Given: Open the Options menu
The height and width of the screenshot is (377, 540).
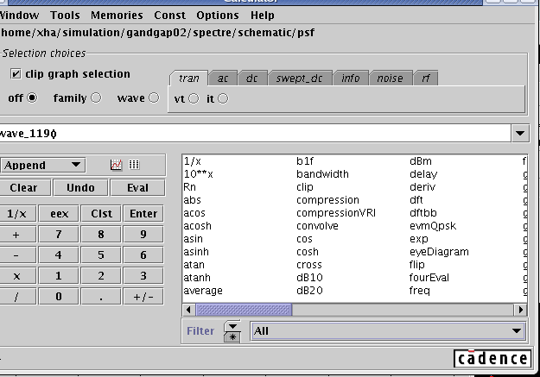Looking at the screenshot, I should 218,16.
